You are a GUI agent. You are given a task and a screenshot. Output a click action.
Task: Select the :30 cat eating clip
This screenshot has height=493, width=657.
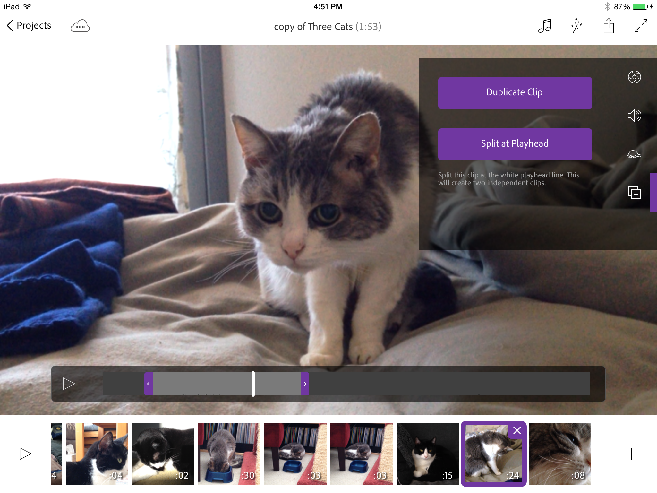(x=229, y=454)
